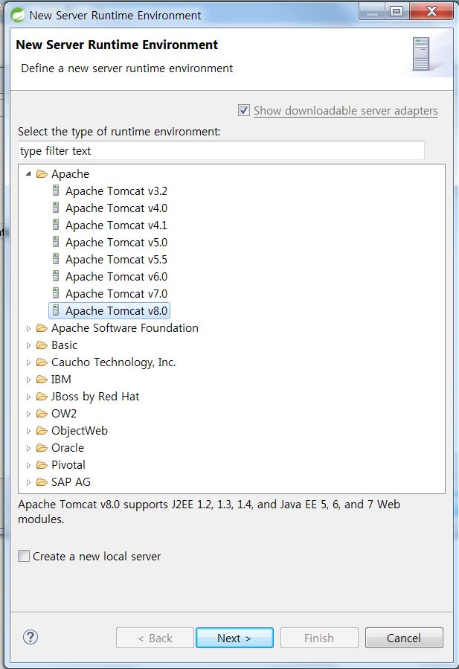The image size is (459, 669).
Task: Select JBoss by Red Hat label
Action: pyautogui.click(x=95, y=397)
